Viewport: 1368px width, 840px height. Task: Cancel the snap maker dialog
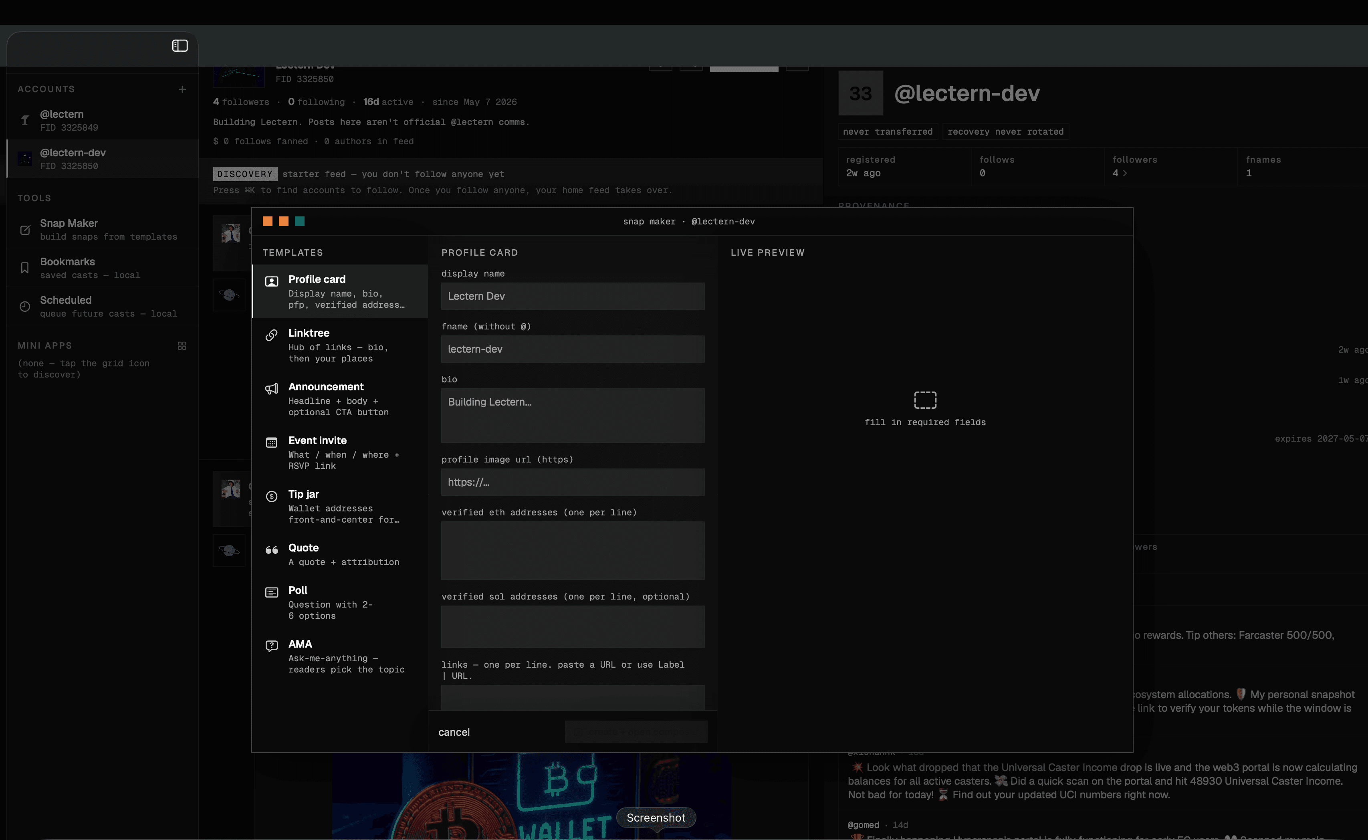pyautogui.click(x=454, y=732)
